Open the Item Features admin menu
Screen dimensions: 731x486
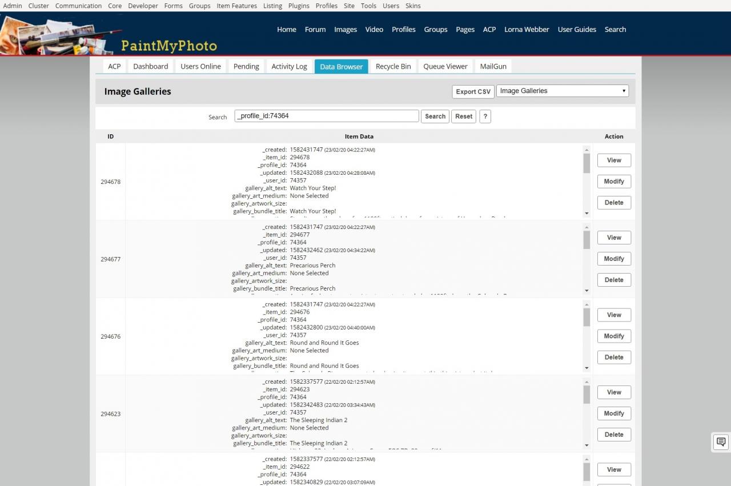point(236,6)
